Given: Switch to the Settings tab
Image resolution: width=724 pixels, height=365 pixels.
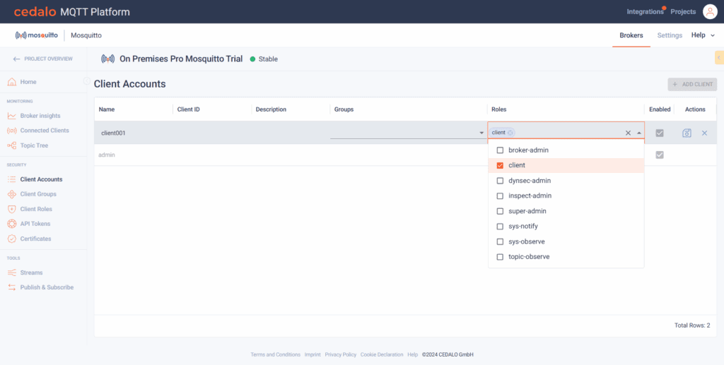Looking at the screenshot, I should [x=670, y=35].
